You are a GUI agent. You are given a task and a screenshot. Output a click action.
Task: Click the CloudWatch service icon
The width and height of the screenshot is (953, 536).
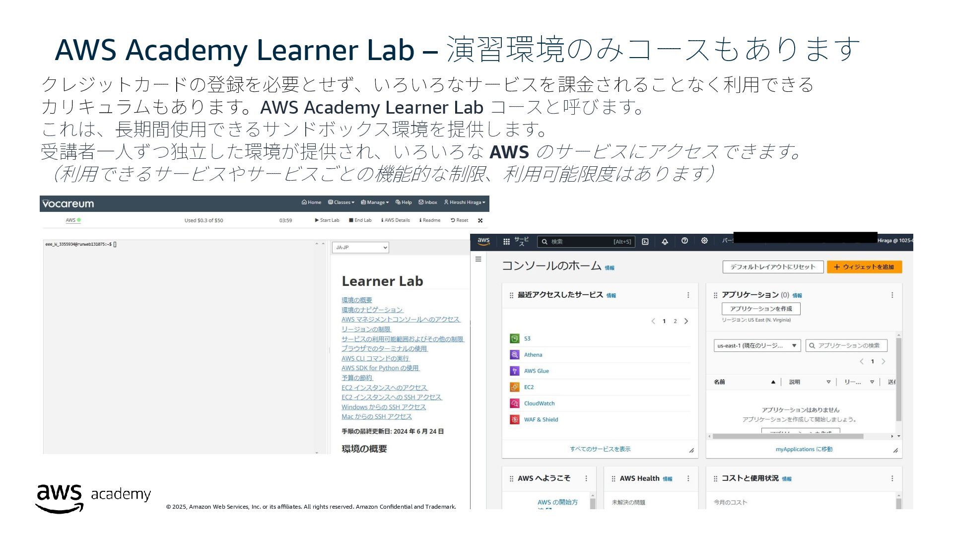tap(515, 403)
